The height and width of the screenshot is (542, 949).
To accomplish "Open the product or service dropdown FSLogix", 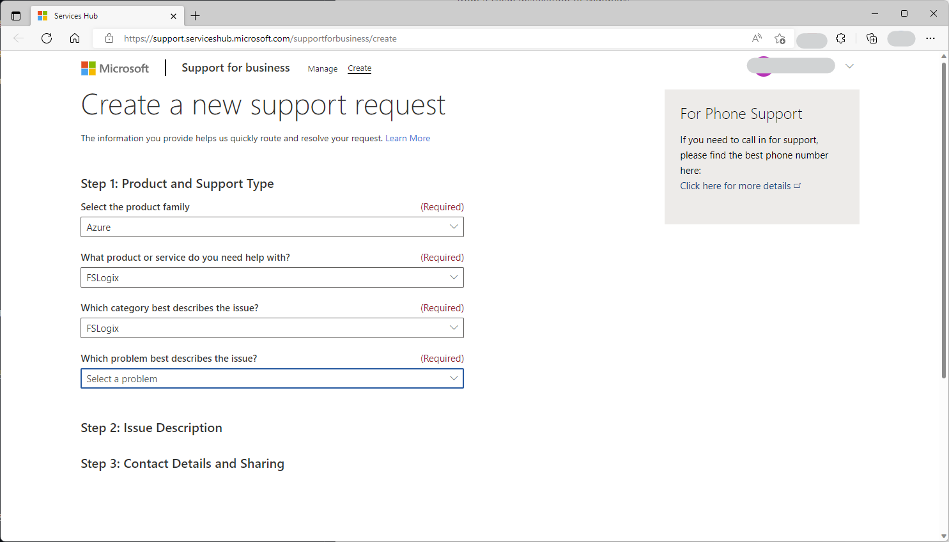I will 272,277.
